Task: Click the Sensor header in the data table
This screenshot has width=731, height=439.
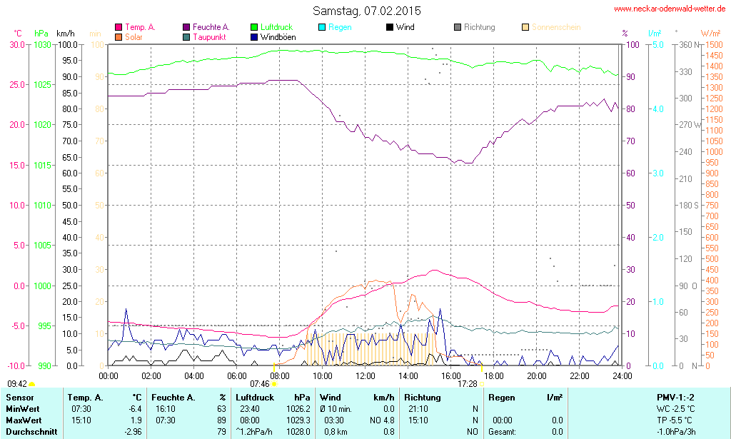Action: pyautogui.click(x=19, y=397)
